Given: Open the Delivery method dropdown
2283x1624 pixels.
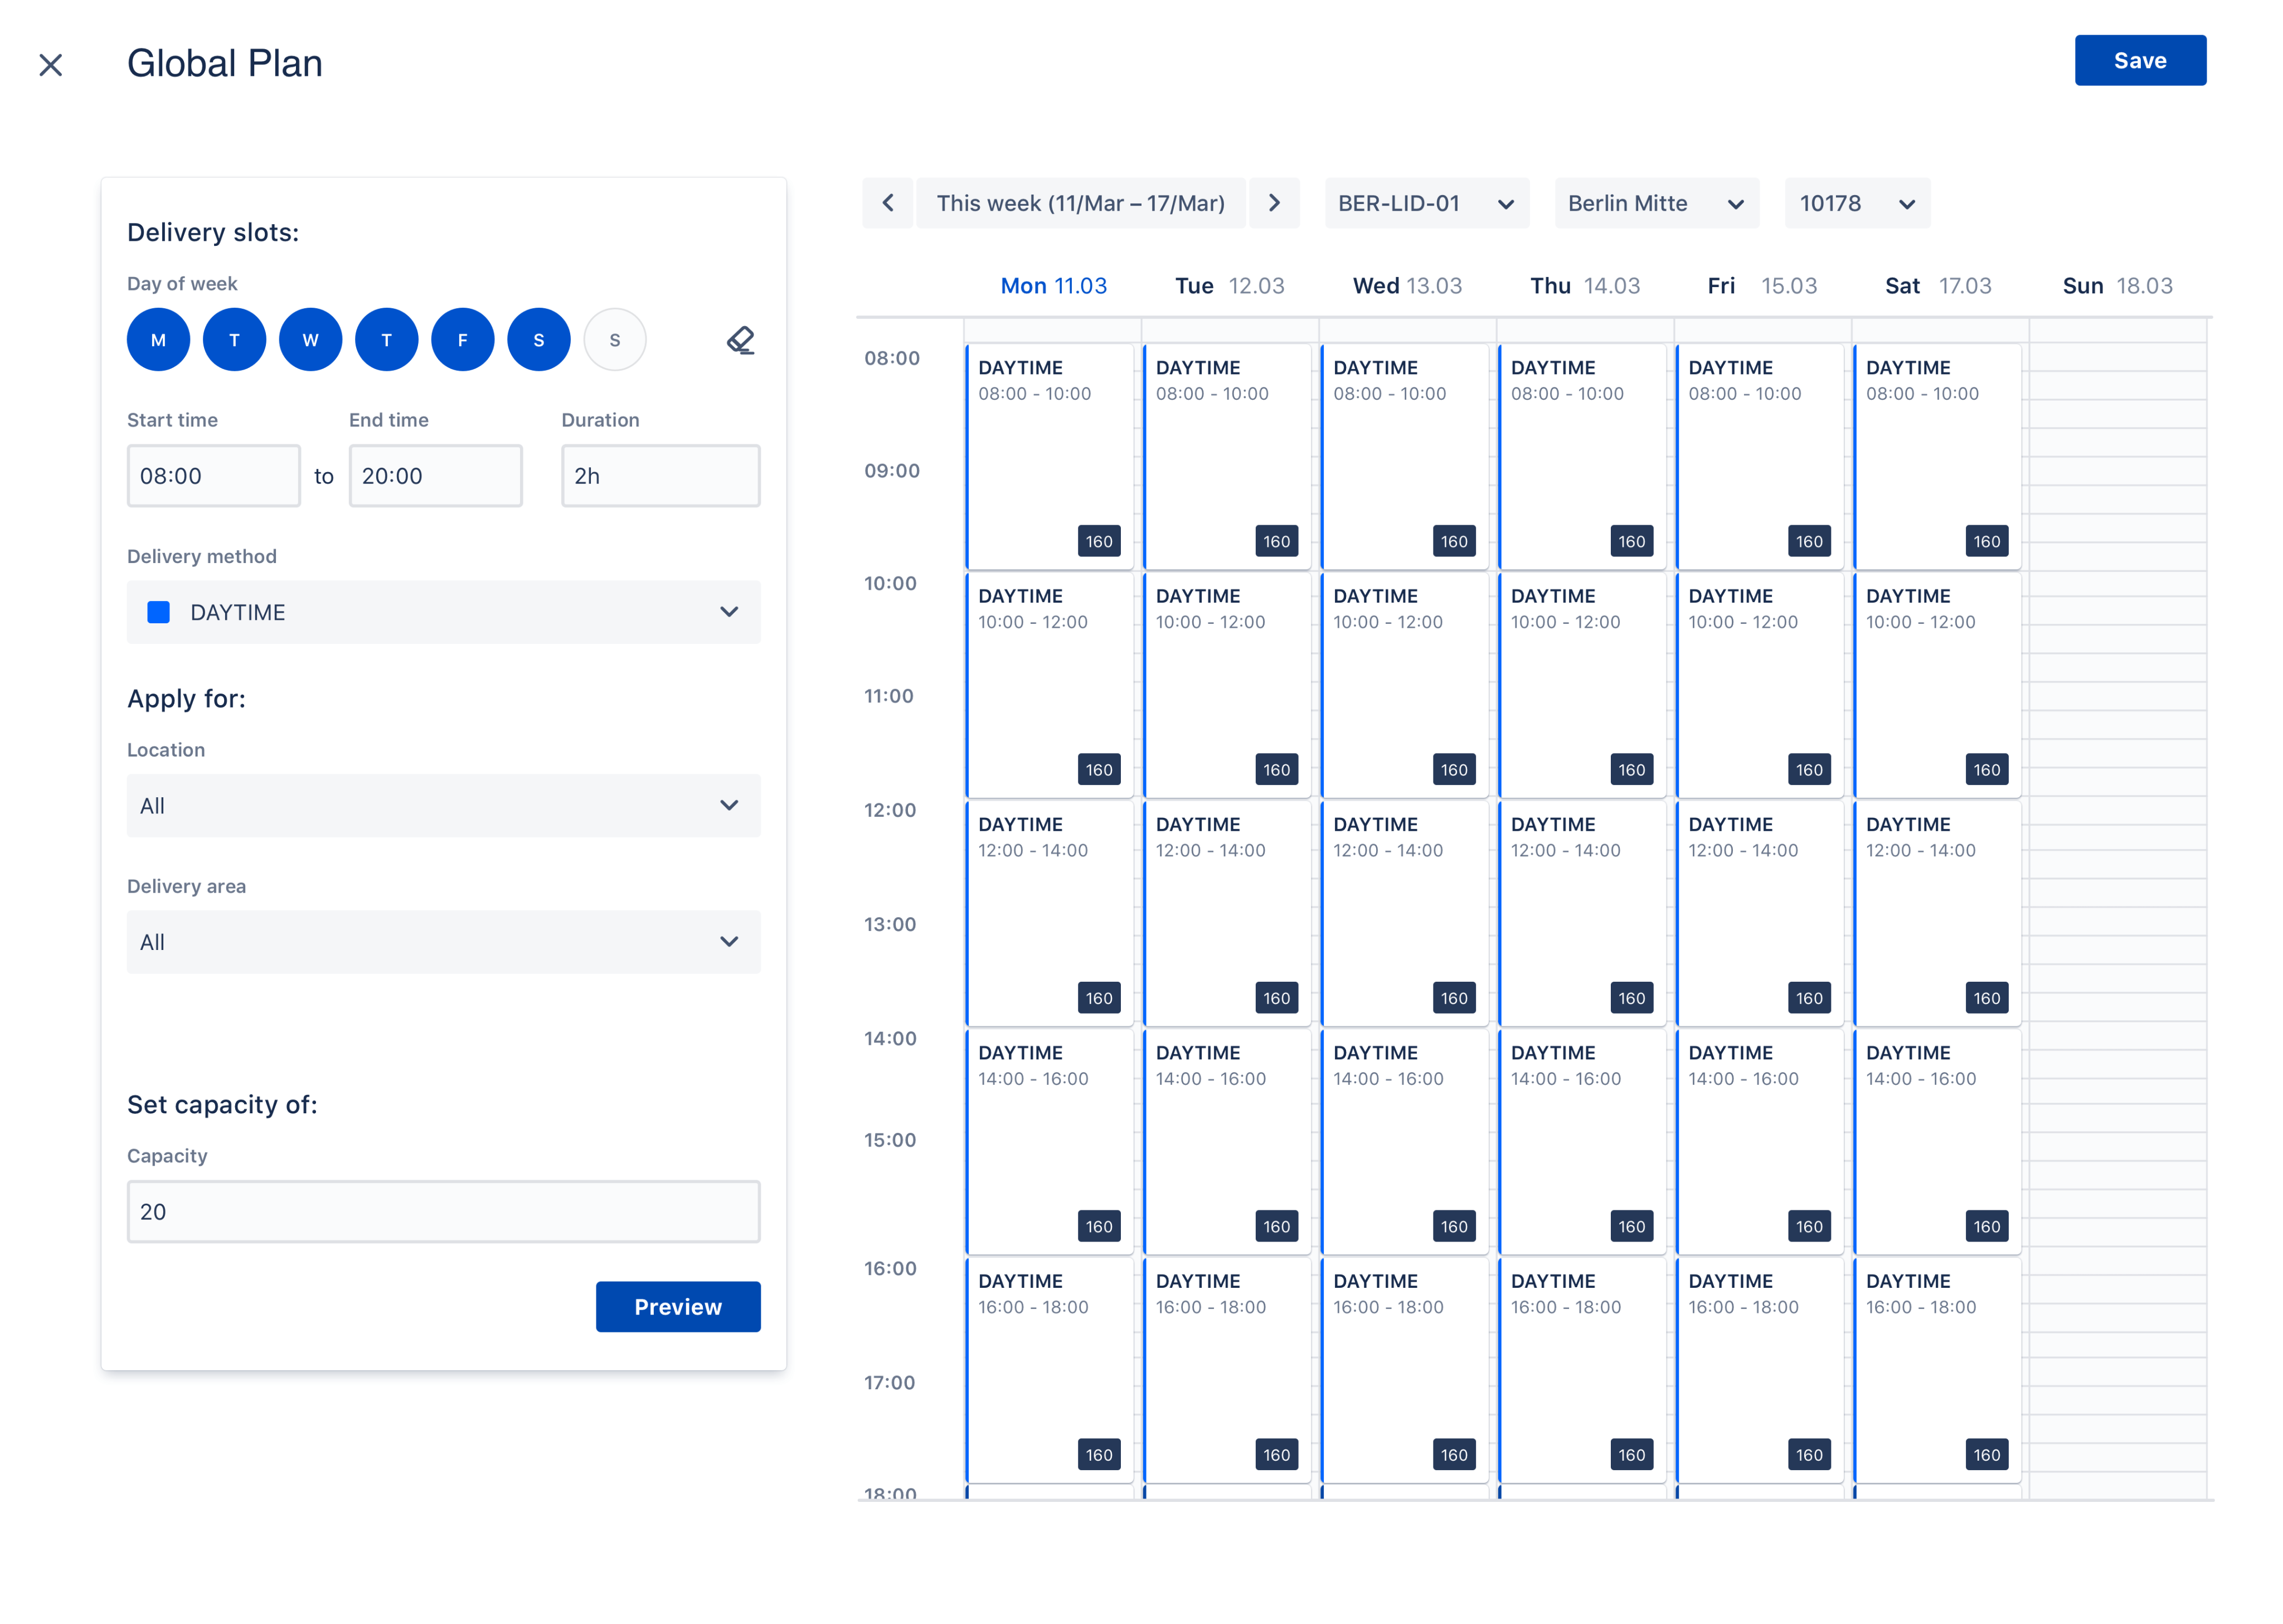Looking at the screenshot, I should coord(443,612).
